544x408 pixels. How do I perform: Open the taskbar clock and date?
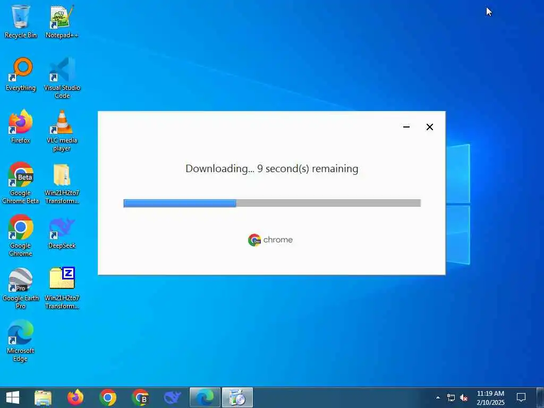click(490, 397)
